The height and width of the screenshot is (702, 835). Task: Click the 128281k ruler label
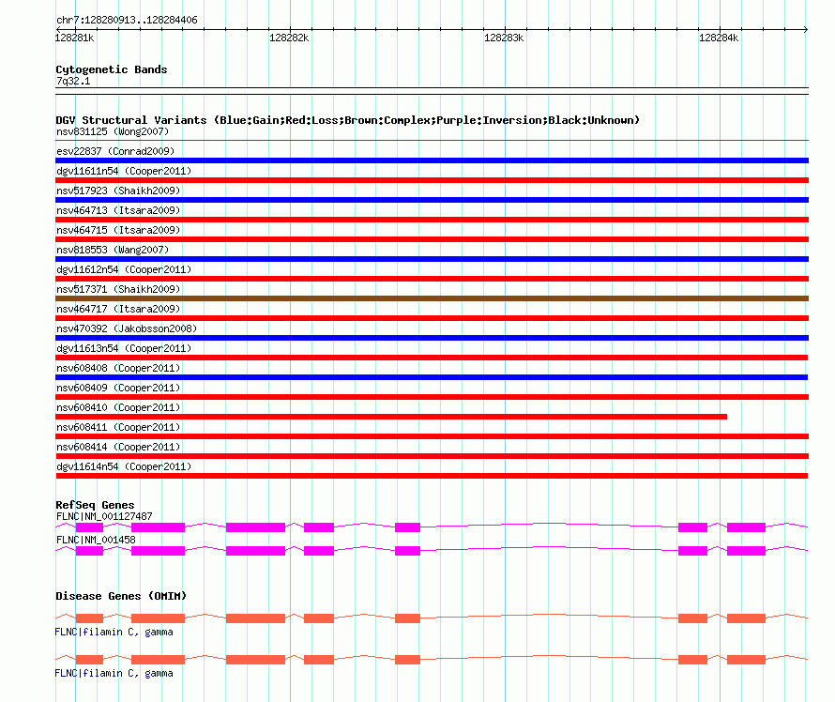tap(74, 38)
